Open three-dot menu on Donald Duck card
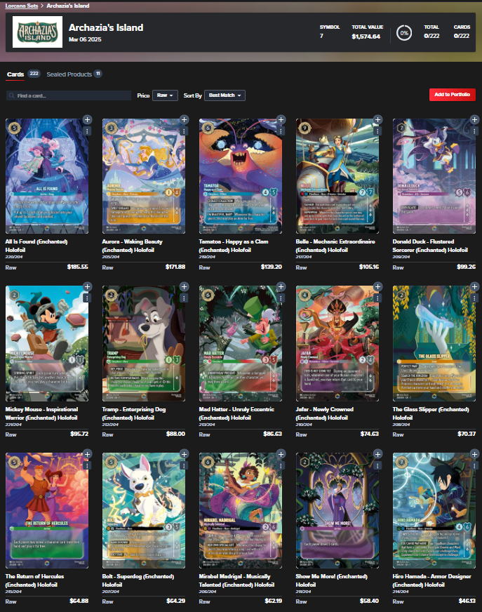Image resolution: width=482 pixels, height=612 pixels. [474, 131]
